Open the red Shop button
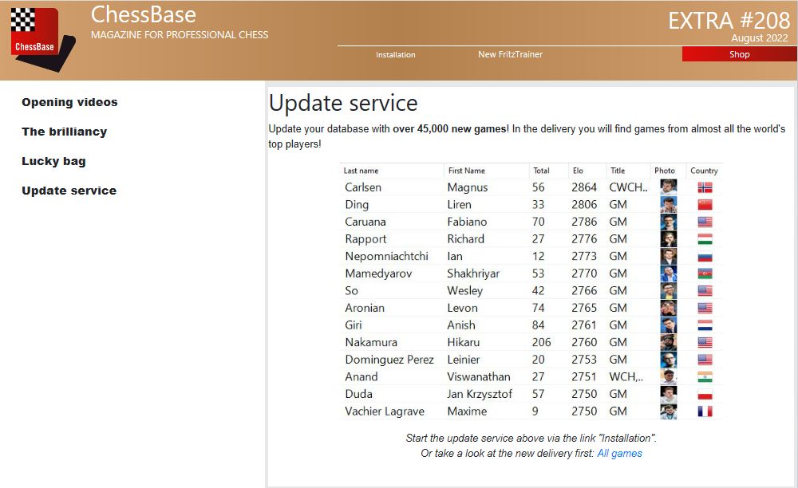 pyautogui.click(x=739, y=54)
